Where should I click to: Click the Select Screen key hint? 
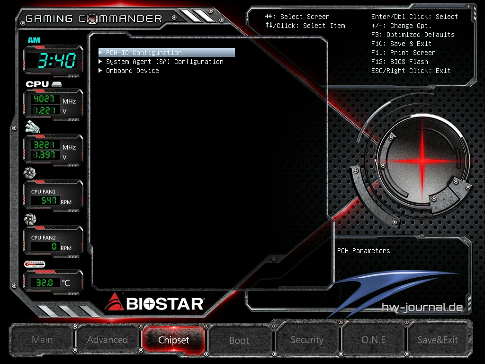coord(297,17)
